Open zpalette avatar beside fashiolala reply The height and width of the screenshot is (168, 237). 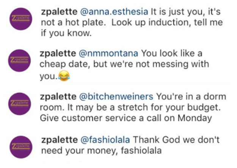21,147
